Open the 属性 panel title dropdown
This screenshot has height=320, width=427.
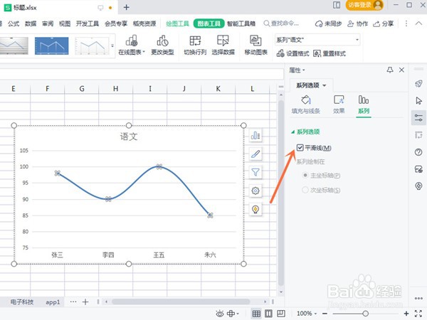[297, 70]
